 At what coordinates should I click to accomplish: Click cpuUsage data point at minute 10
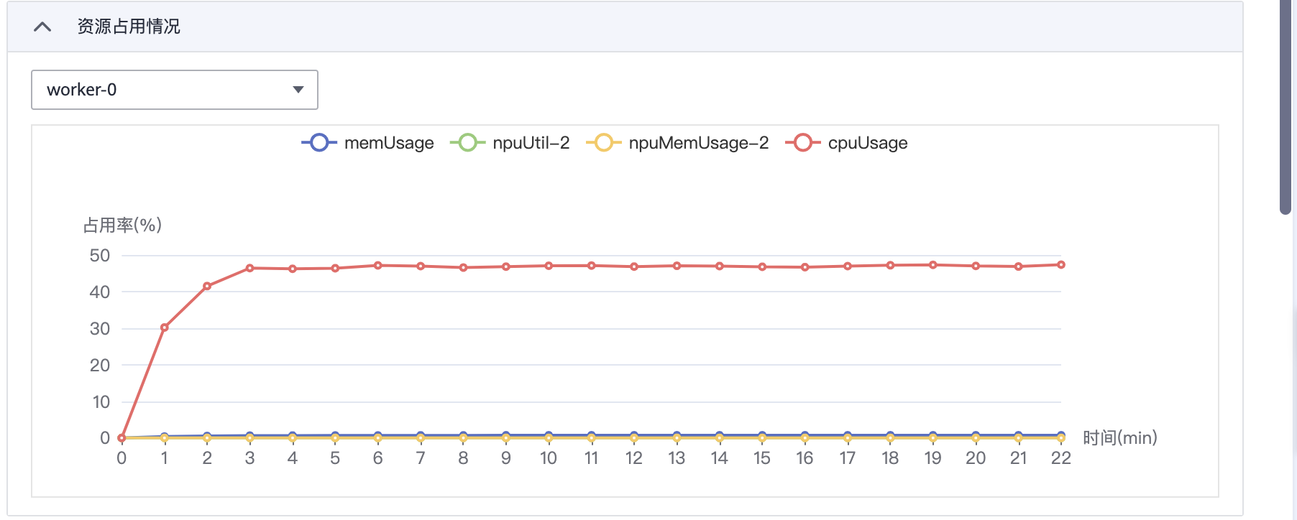(x=549, y=266)
